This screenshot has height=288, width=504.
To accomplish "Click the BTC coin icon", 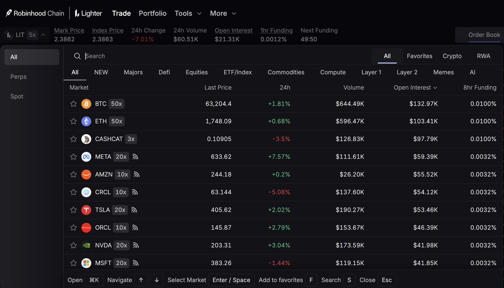I will (x=86, y=104).
